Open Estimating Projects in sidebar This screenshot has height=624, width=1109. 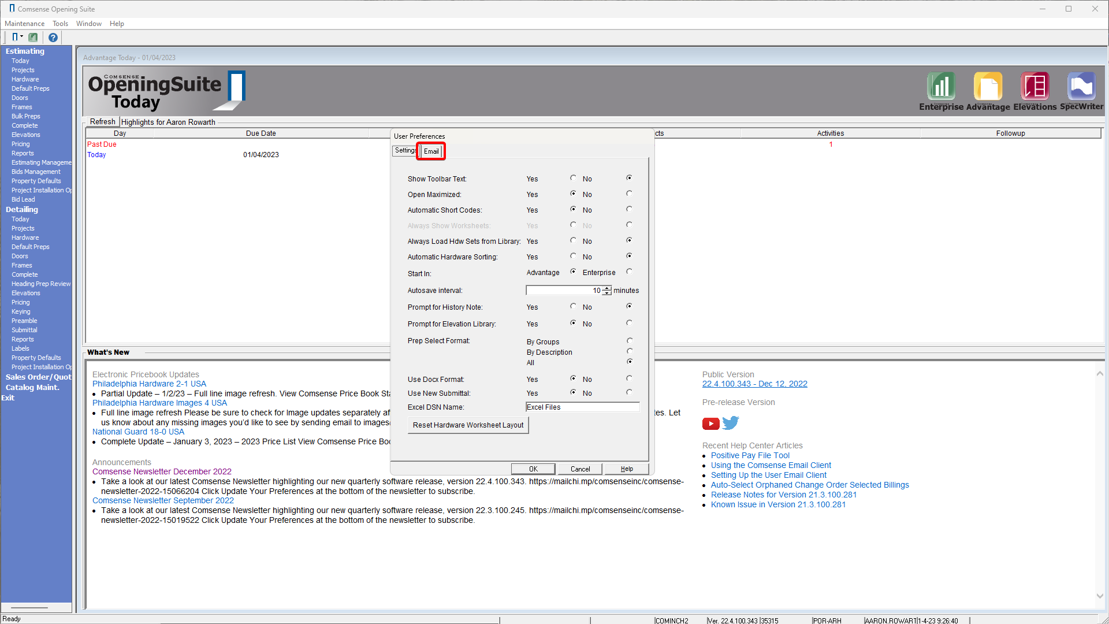[x=23, y=70]
